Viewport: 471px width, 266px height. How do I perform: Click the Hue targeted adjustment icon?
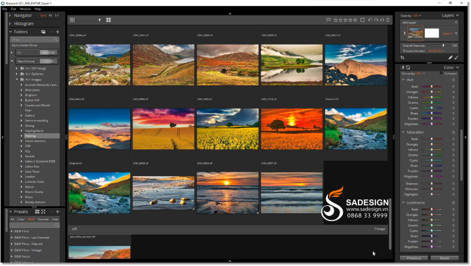pos(453,80)
